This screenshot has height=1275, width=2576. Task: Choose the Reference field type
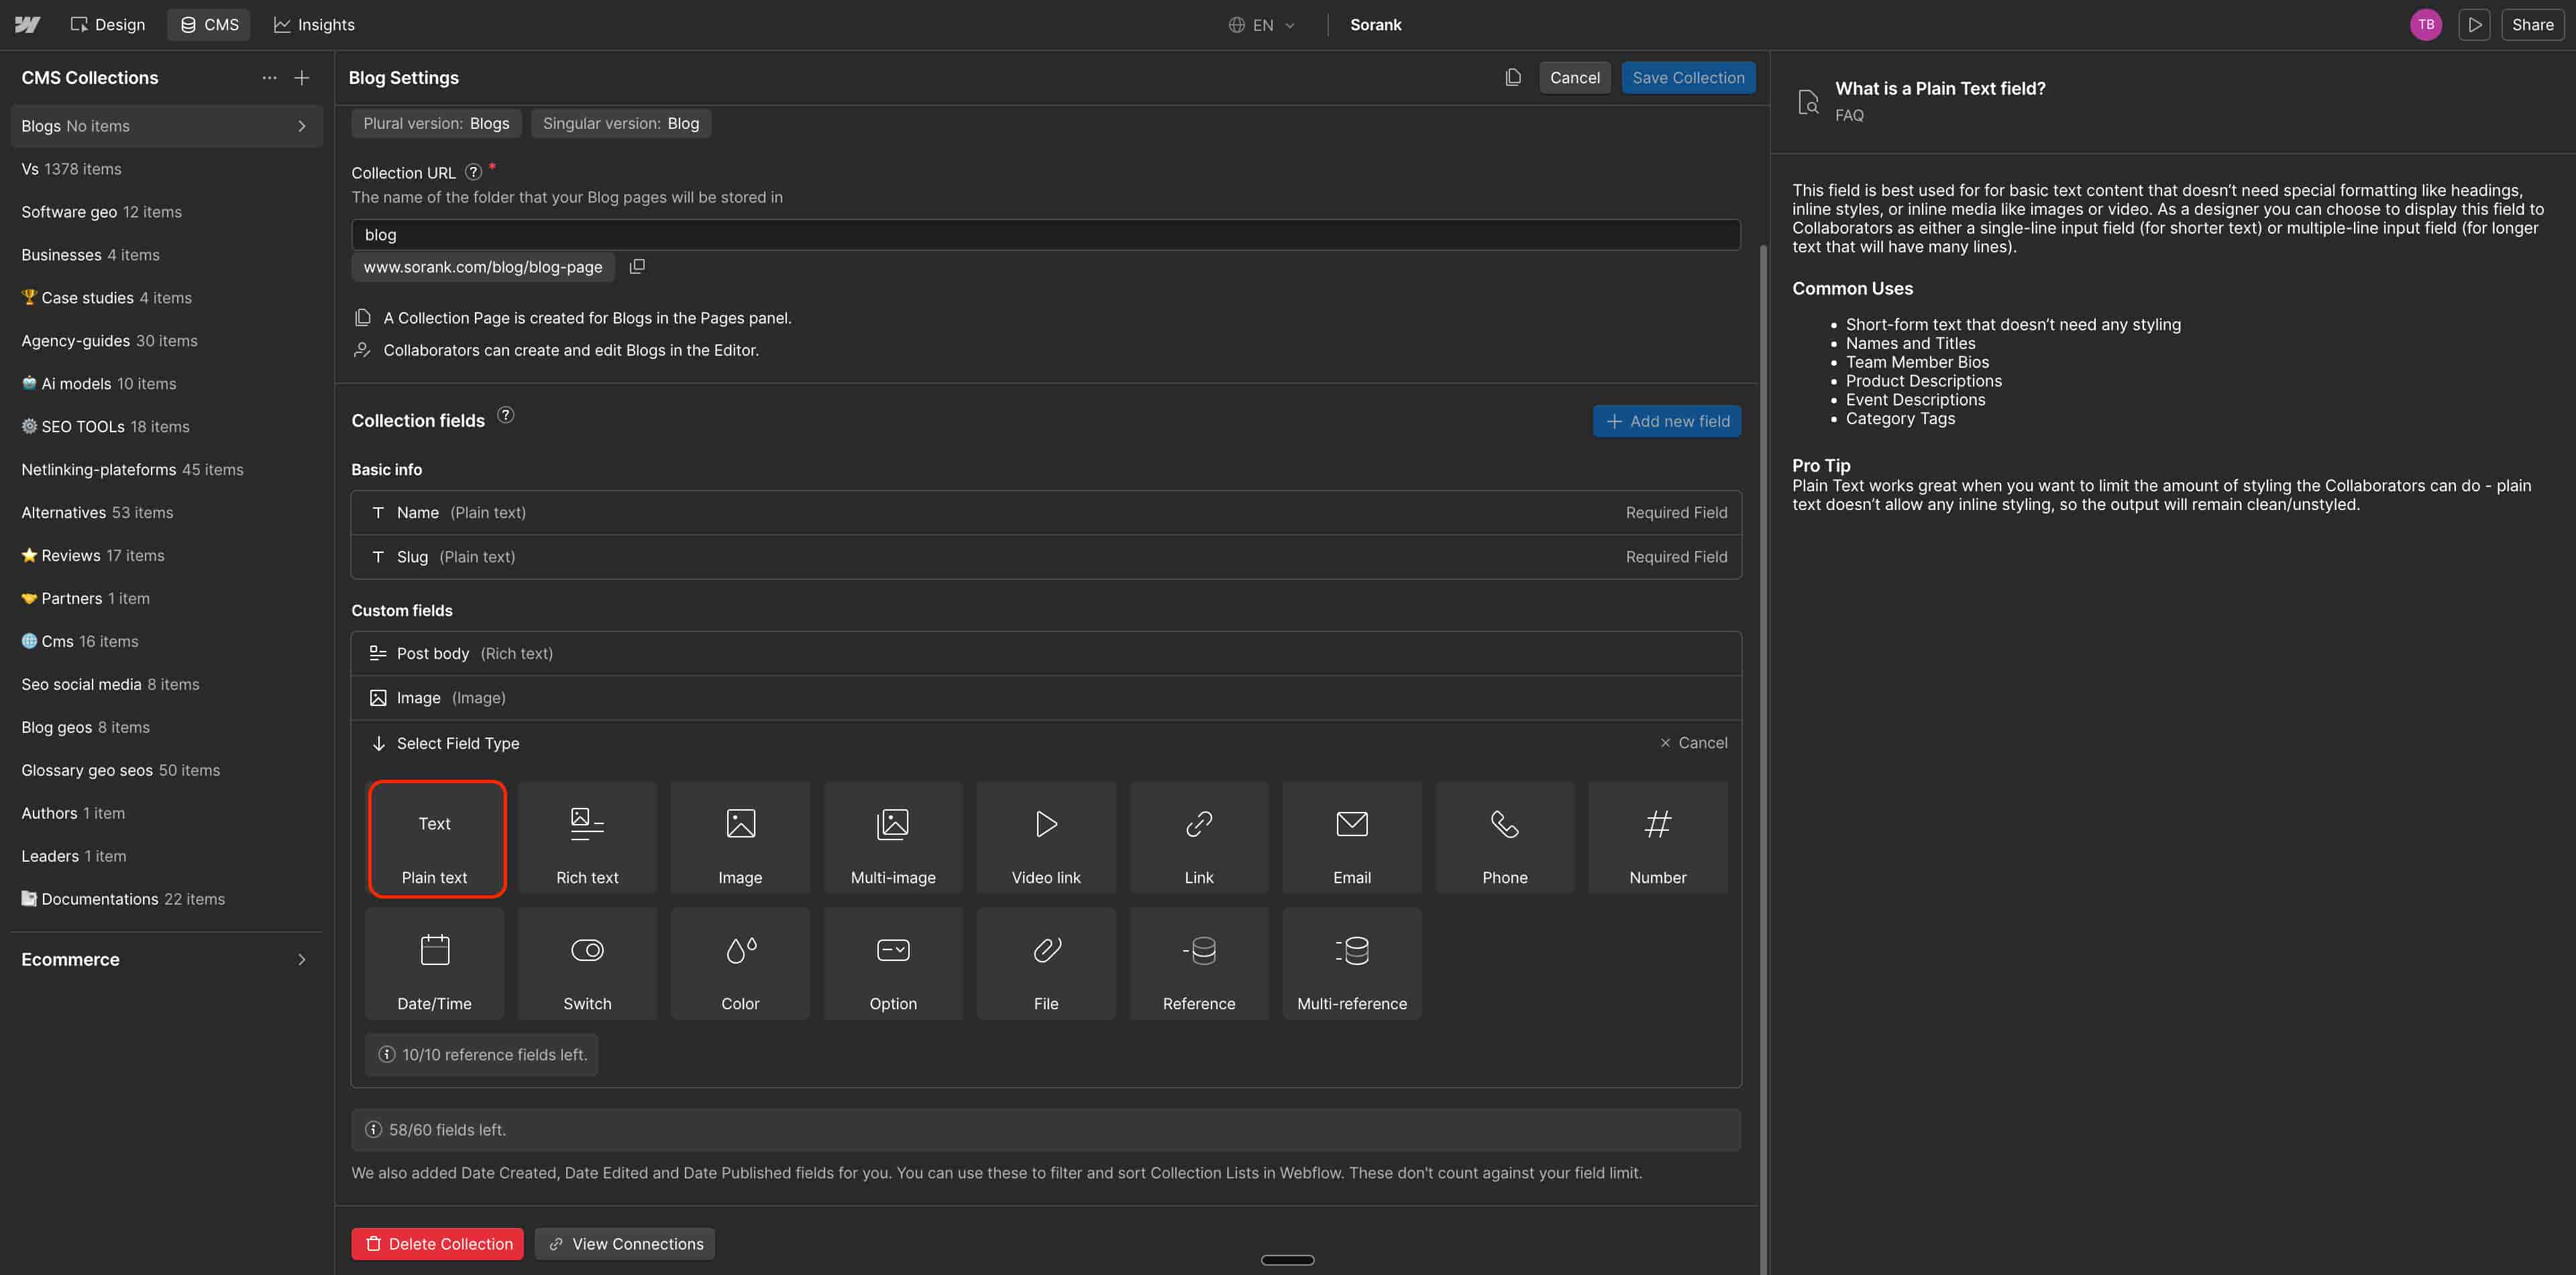tap(1199, 964)
